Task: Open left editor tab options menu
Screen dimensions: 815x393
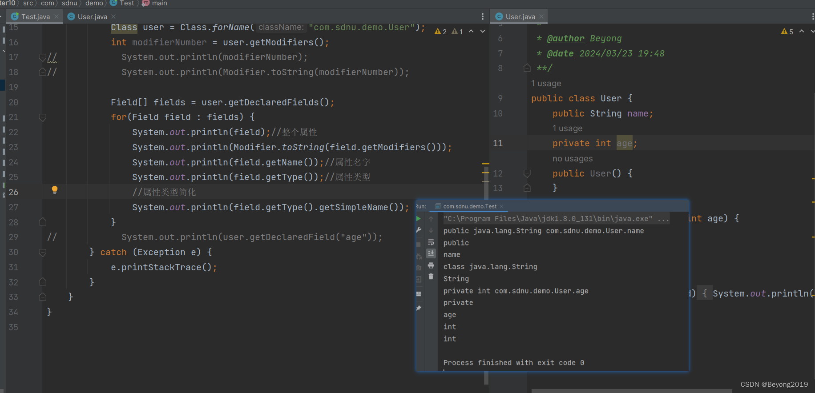Action: click(x=483, y=16)
